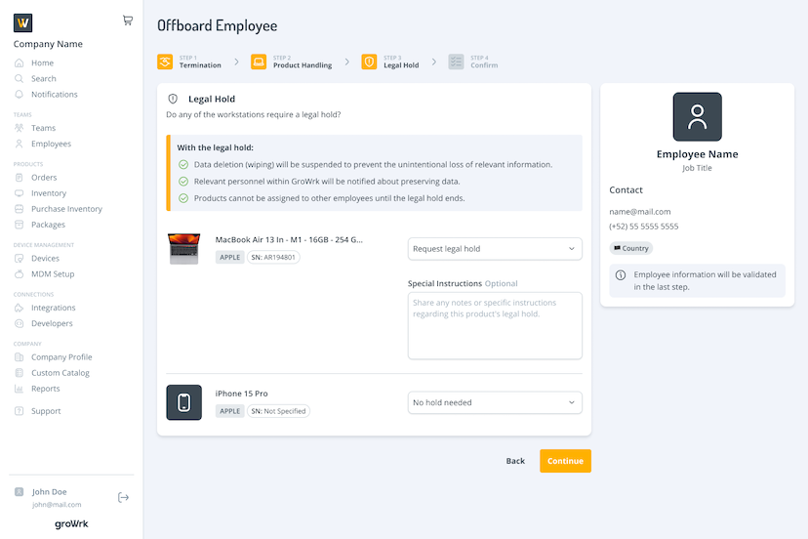Open Inventory in the sidebar

pos(49,193)
